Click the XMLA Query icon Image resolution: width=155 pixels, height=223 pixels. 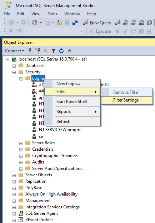(141, 22)
